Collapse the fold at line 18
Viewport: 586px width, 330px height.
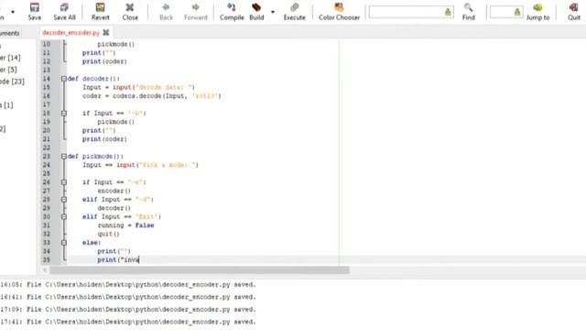(64, 113)
